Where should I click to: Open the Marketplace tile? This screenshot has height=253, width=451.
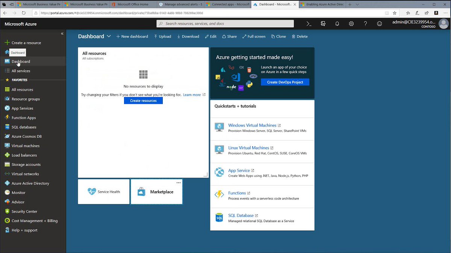[x=156, y=192]
